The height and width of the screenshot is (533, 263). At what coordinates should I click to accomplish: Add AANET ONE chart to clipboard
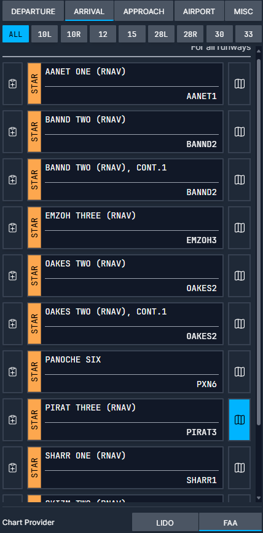[x=12, y=84]
